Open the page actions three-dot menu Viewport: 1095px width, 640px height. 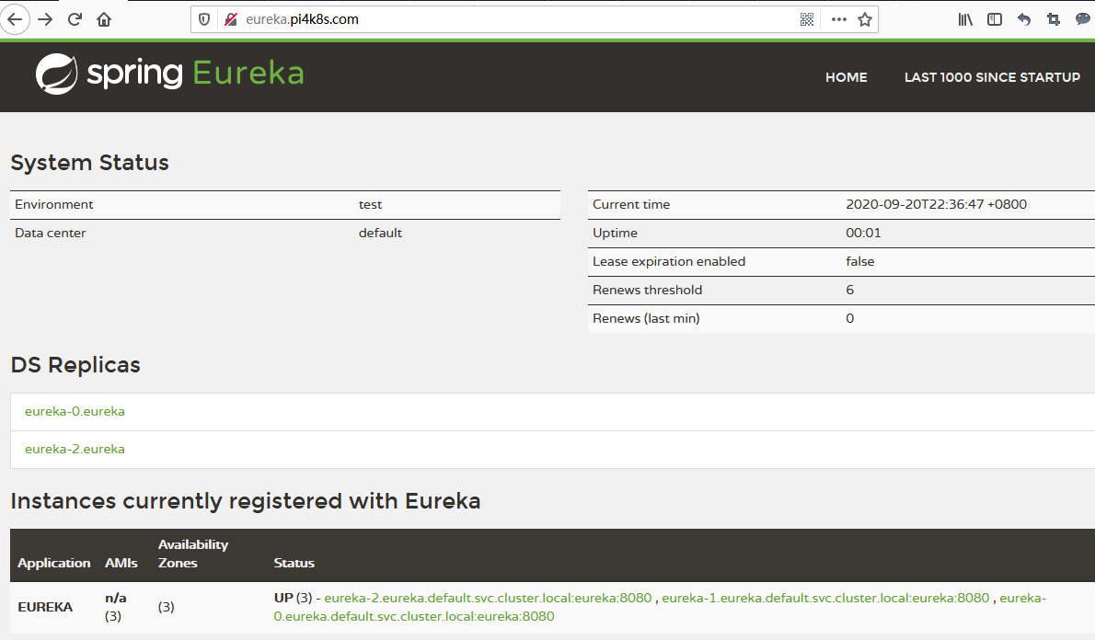(838, 19)
